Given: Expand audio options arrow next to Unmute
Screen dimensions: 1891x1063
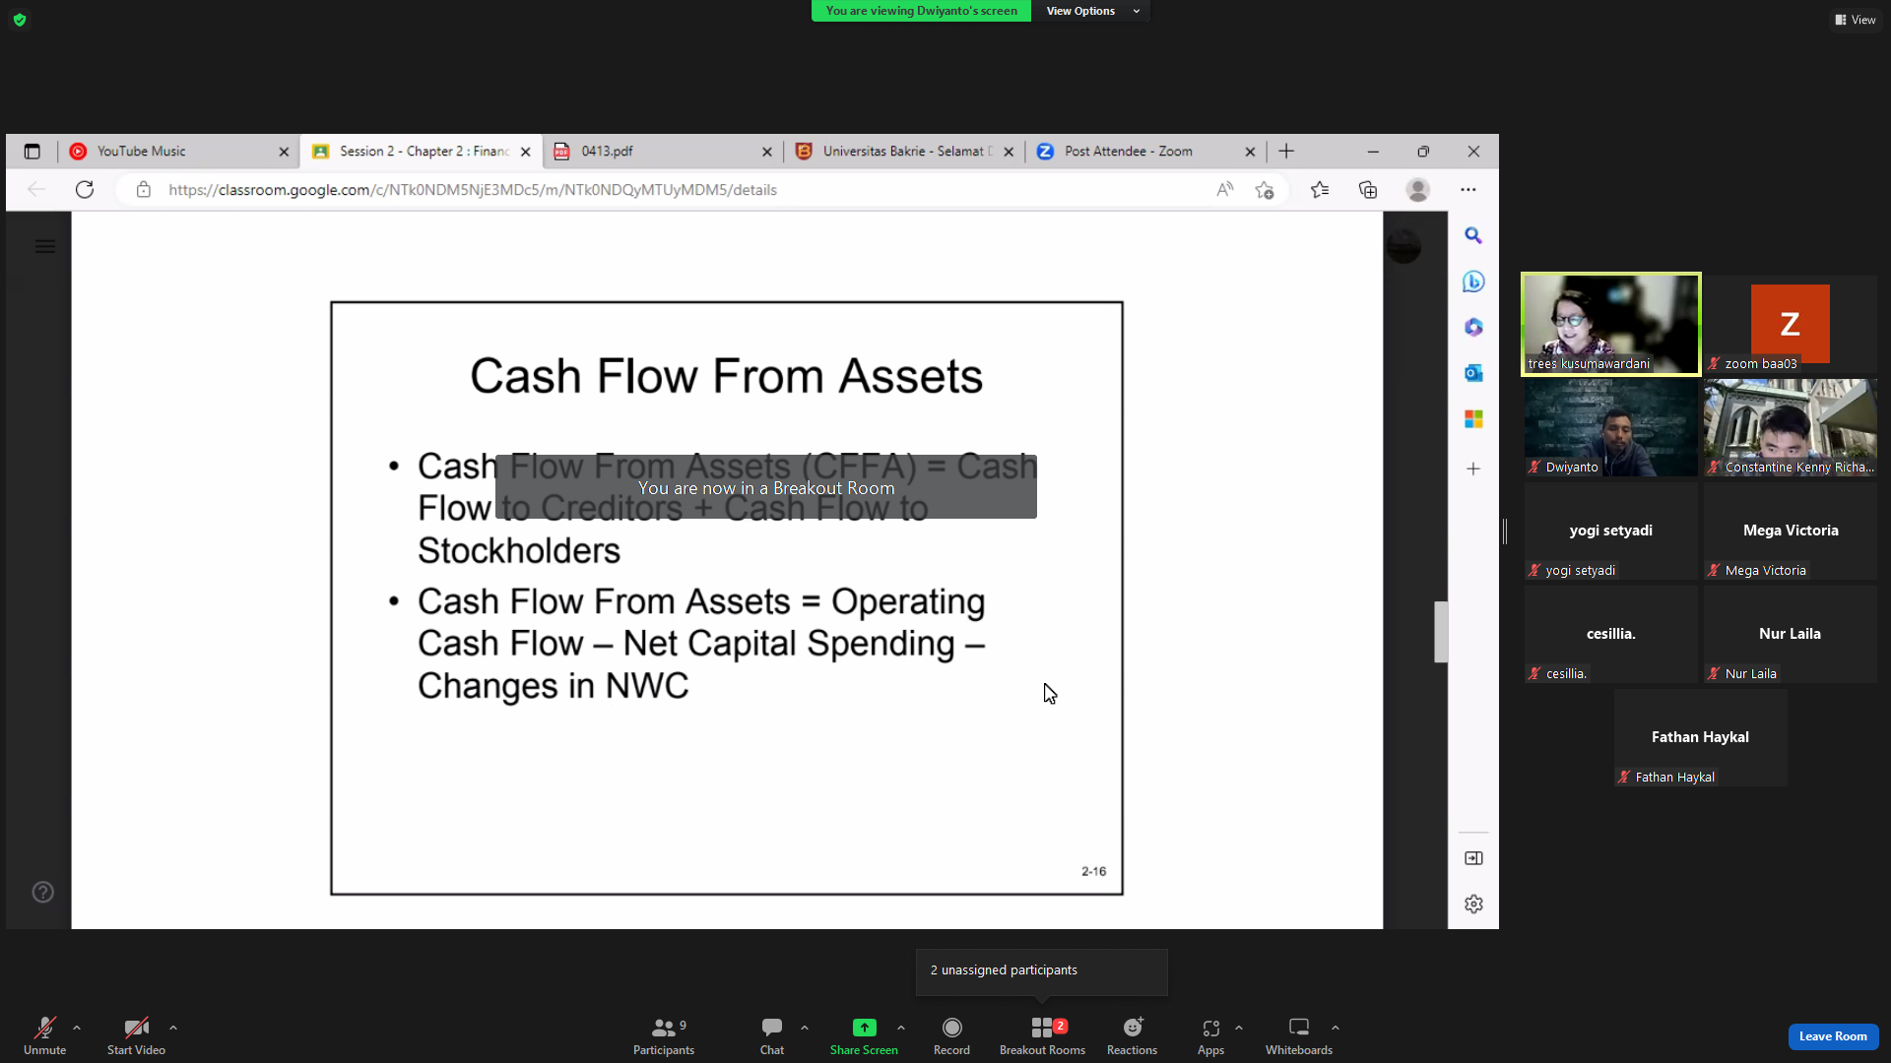Looking at the screenshot, I should [77, 1028].
